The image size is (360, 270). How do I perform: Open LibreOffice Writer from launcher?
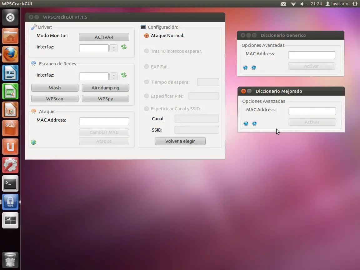[10, 73]
